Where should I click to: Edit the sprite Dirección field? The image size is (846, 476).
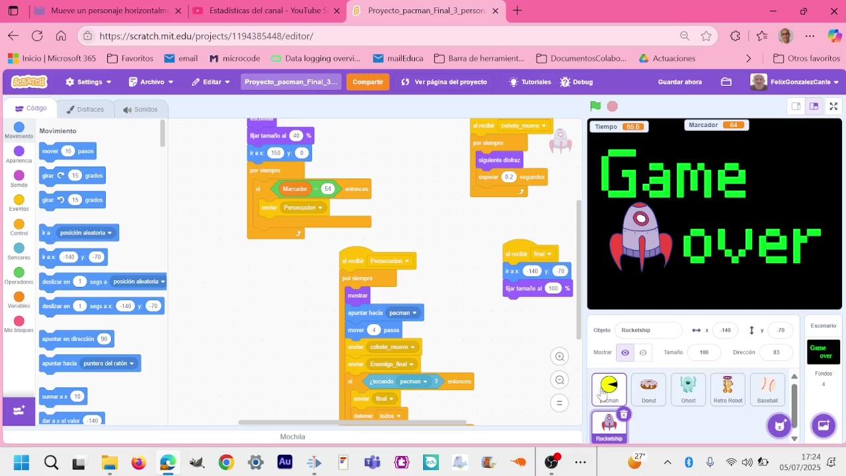[777, 352]
